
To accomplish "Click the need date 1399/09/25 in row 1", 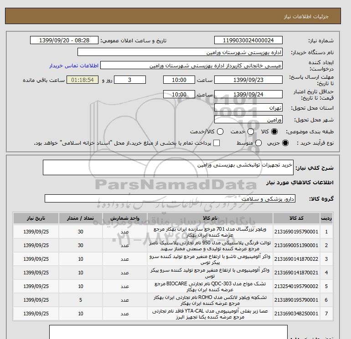I will (36, 232).
